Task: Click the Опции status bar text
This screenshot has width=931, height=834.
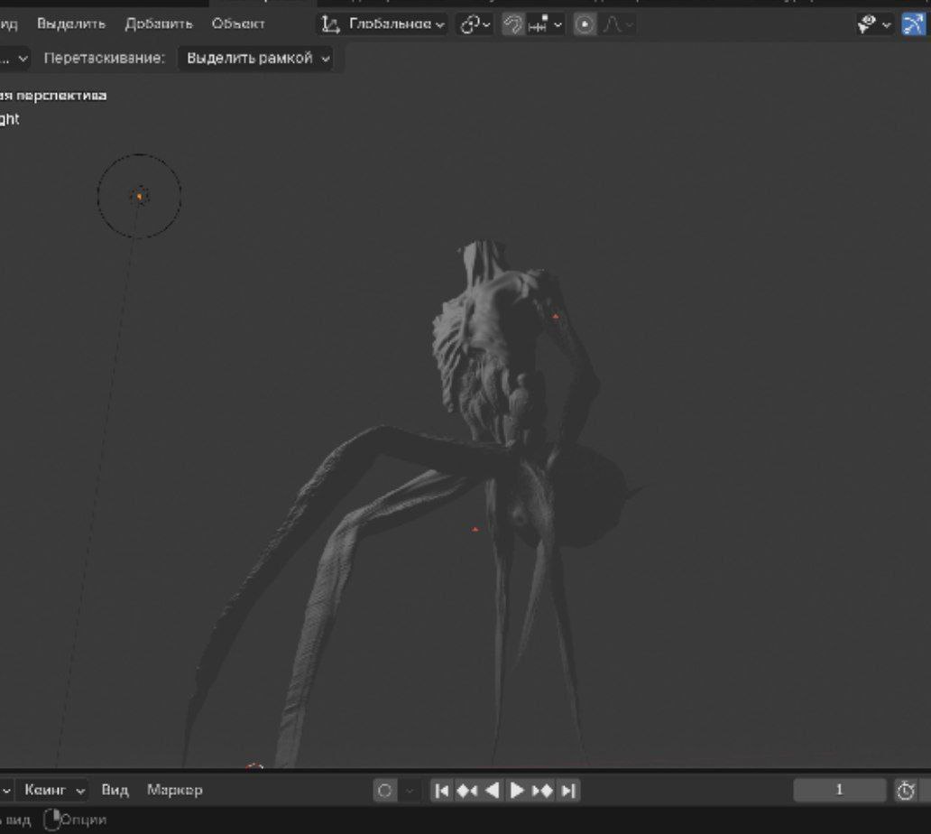Action: pos(84,820)
